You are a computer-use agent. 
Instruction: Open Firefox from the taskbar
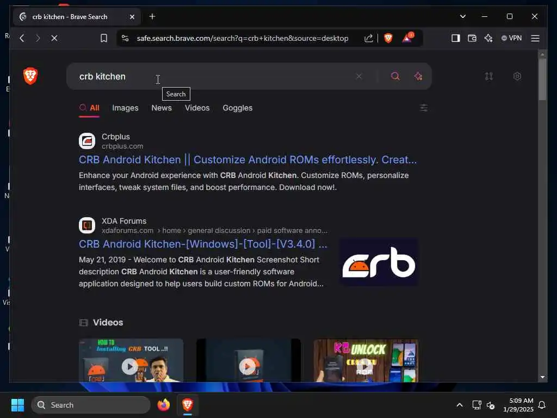164,405
